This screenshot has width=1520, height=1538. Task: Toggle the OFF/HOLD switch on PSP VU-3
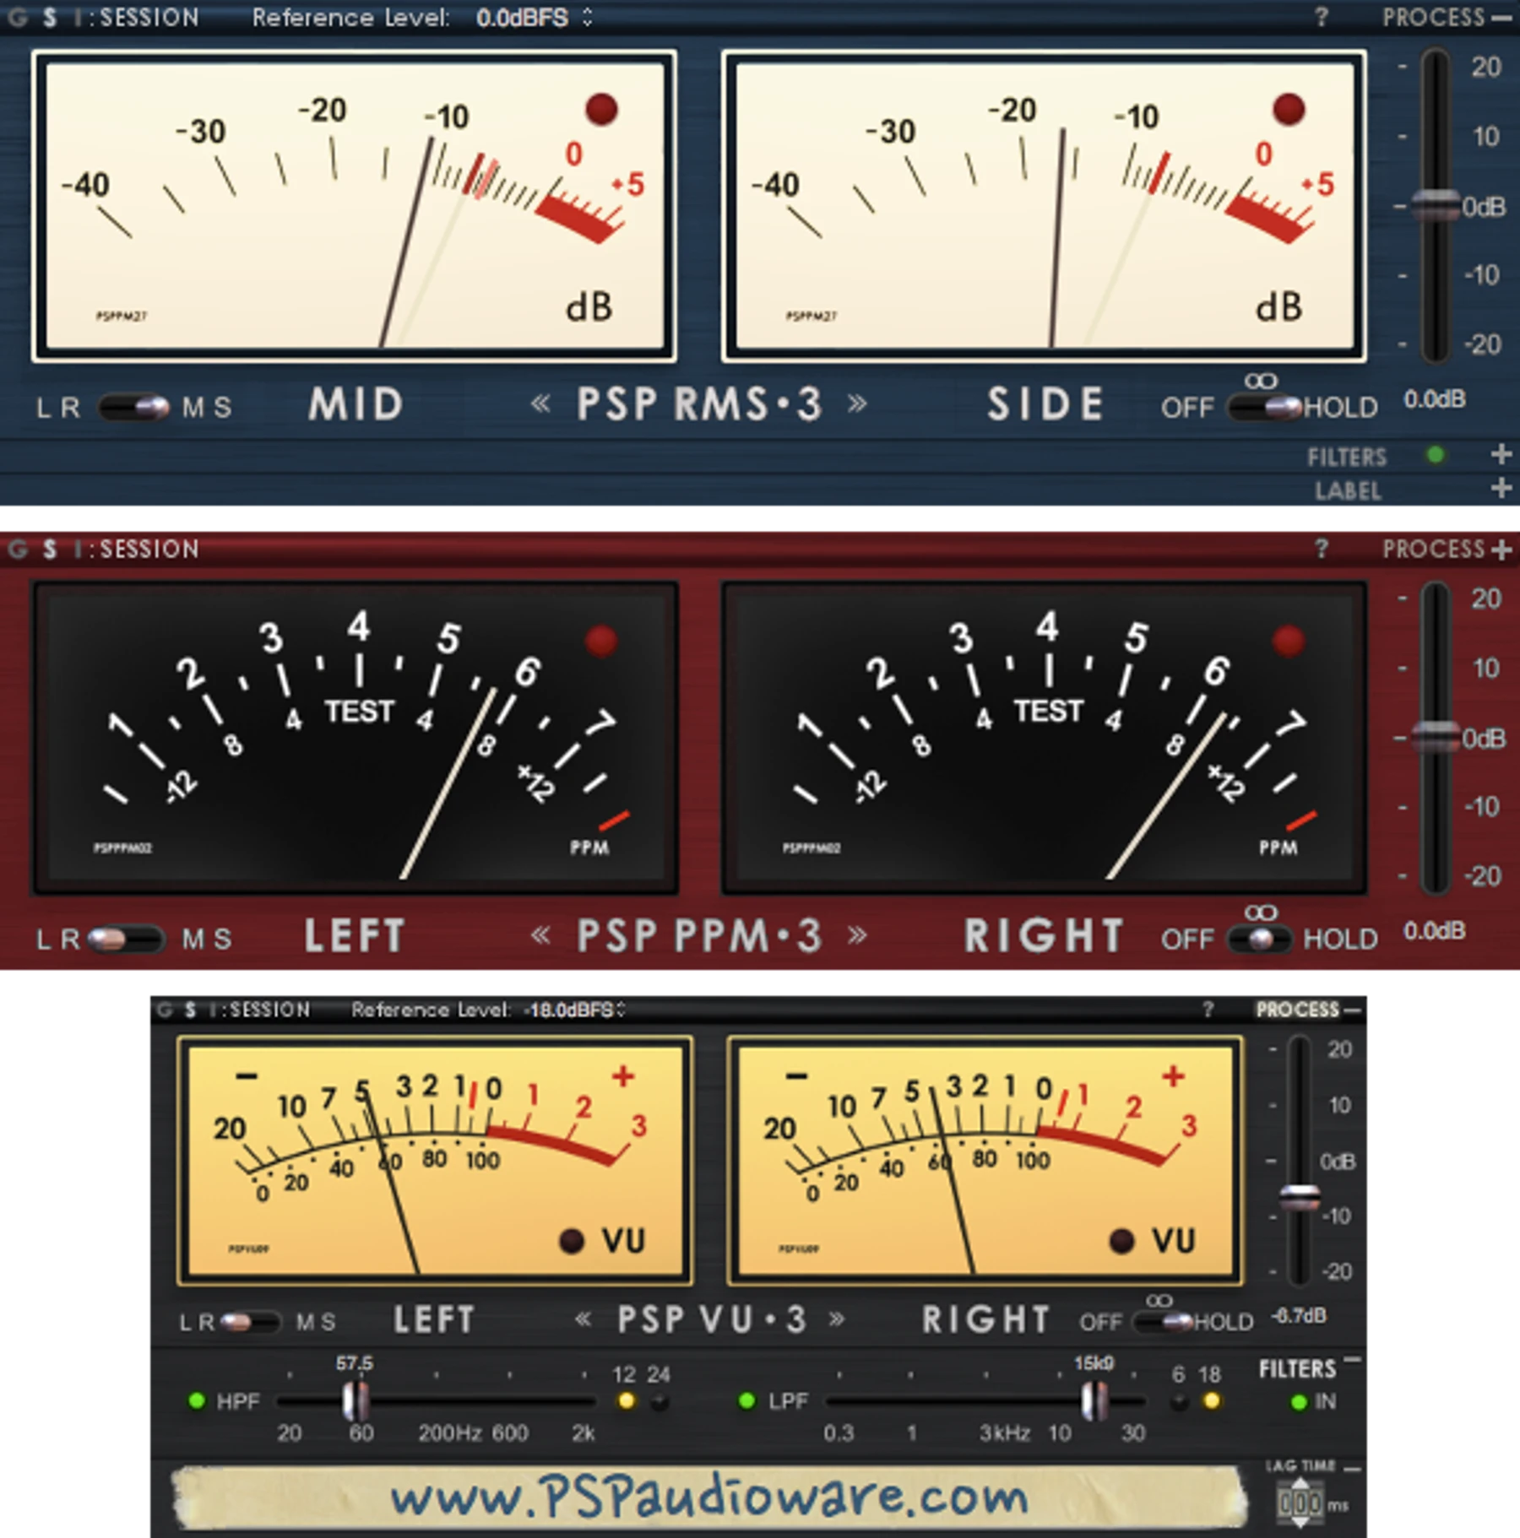point(1164,1322)
